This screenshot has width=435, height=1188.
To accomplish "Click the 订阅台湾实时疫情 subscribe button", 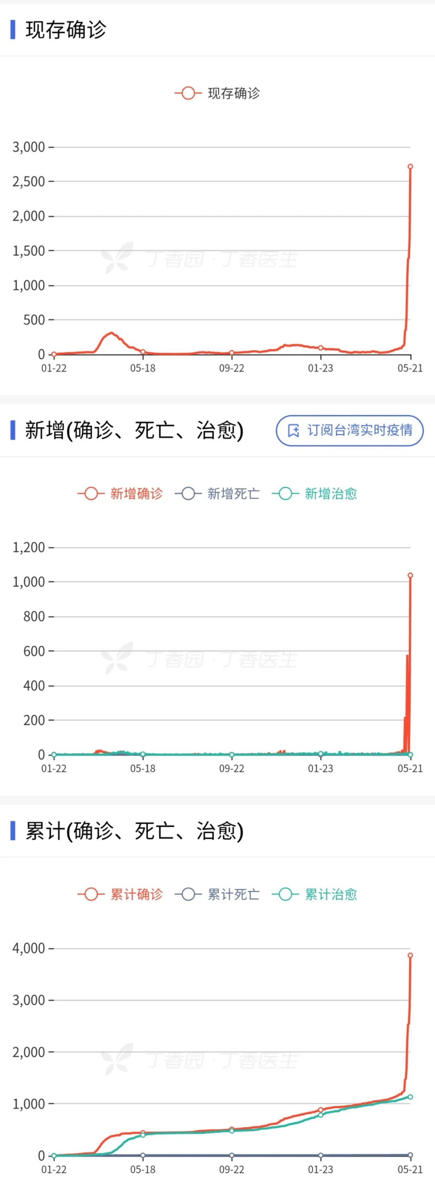I will click(350, 430).
